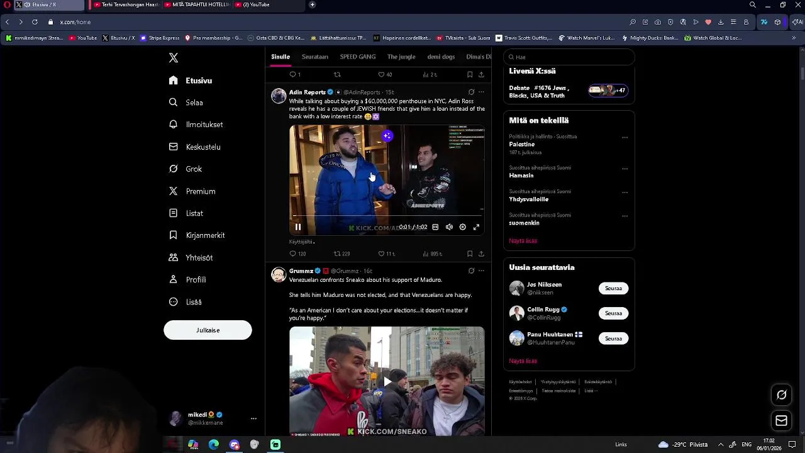Open Grok explain icon on Adin Reports post

click(x=471, y=92)
